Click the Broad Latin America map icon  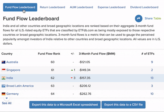(x=4, y=86)
